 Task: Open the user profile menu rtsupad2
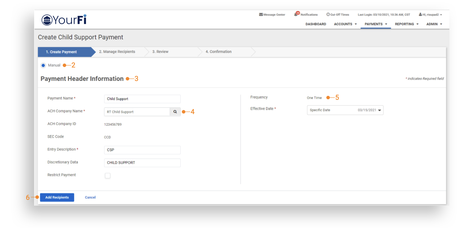[430, 15]
